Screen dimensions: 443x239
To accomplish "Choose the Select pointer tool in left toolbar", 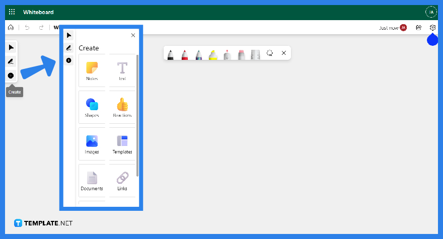I will click(x=11, y=47).
